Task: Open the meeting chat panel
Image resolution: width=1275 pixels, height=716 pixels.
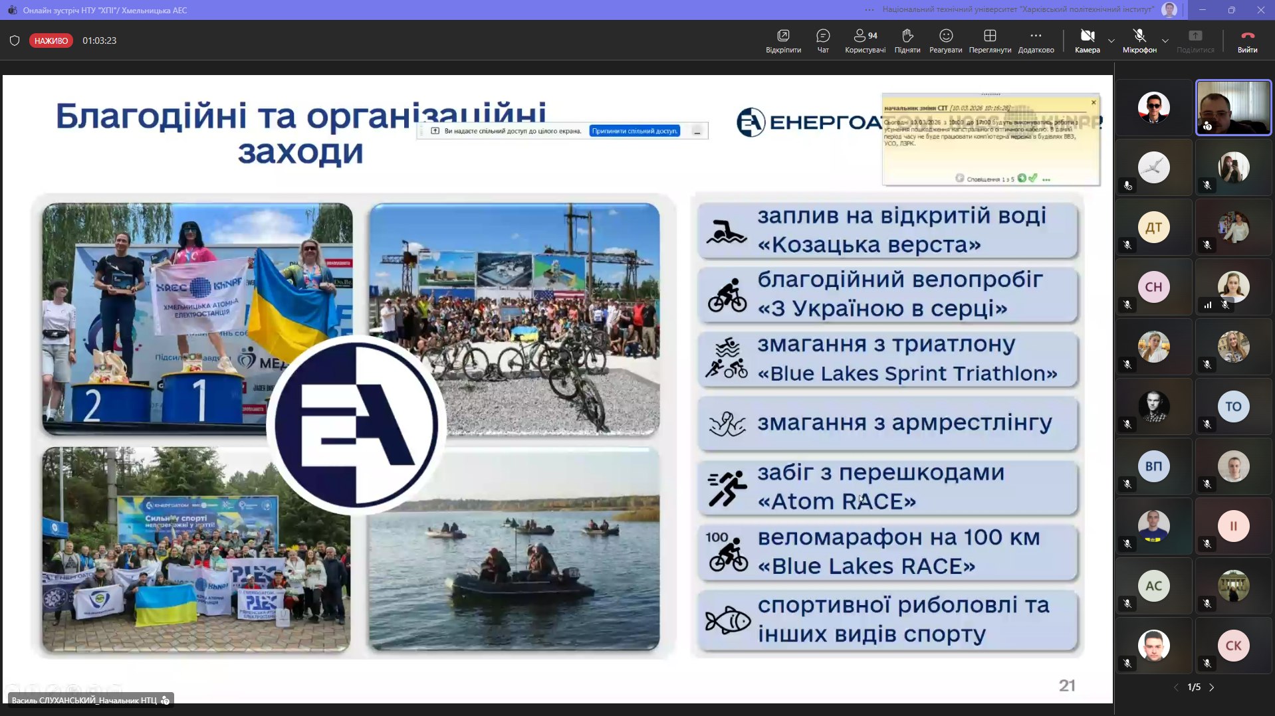Action: [x=823, y=41]
